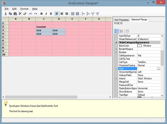167x124 pixels.
Task: Select column header A
Action: pyautogui.click(x=16, y=19)
